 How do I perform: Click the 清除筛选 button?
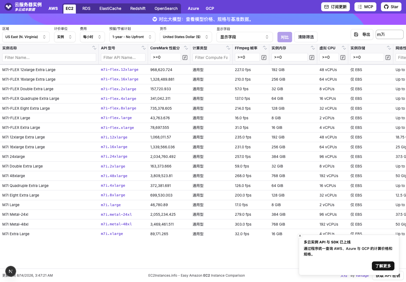pyautogui.click(x=306, y=37)
